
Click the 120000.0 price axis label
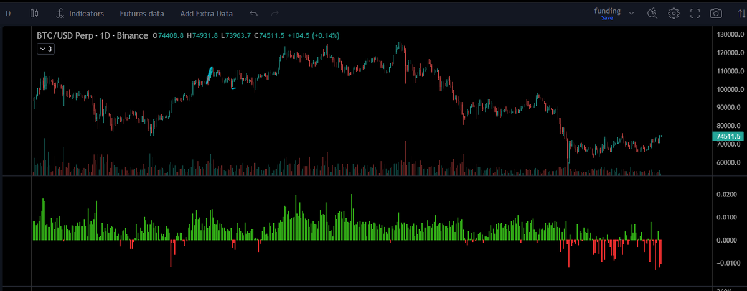730,53
